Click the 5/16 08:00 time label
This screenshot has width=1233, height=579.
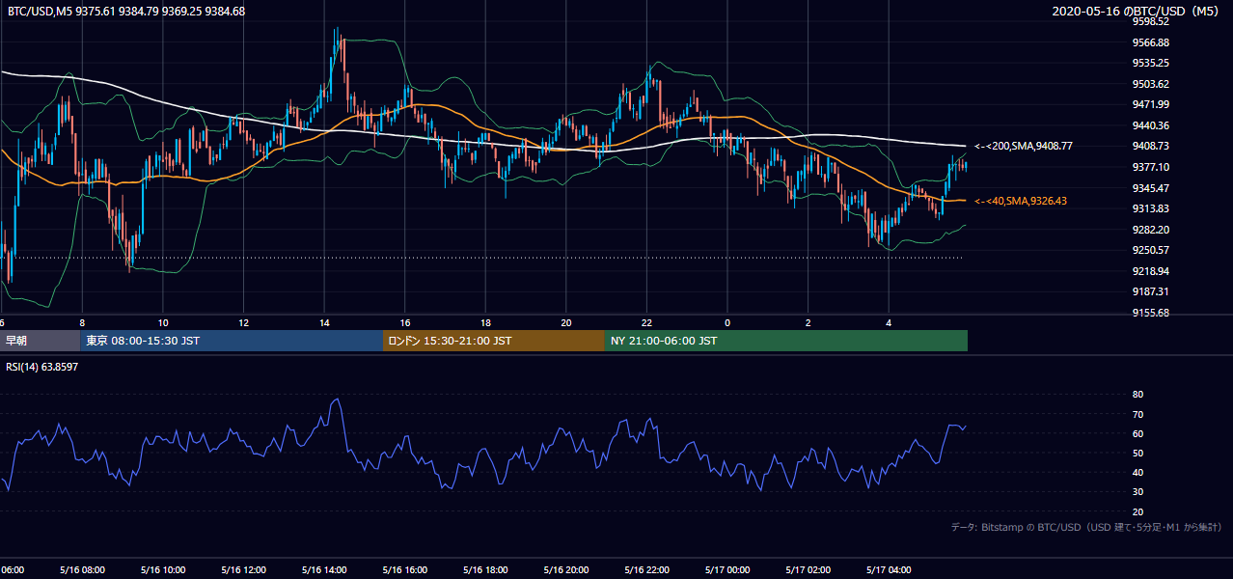tap(82, 570)
